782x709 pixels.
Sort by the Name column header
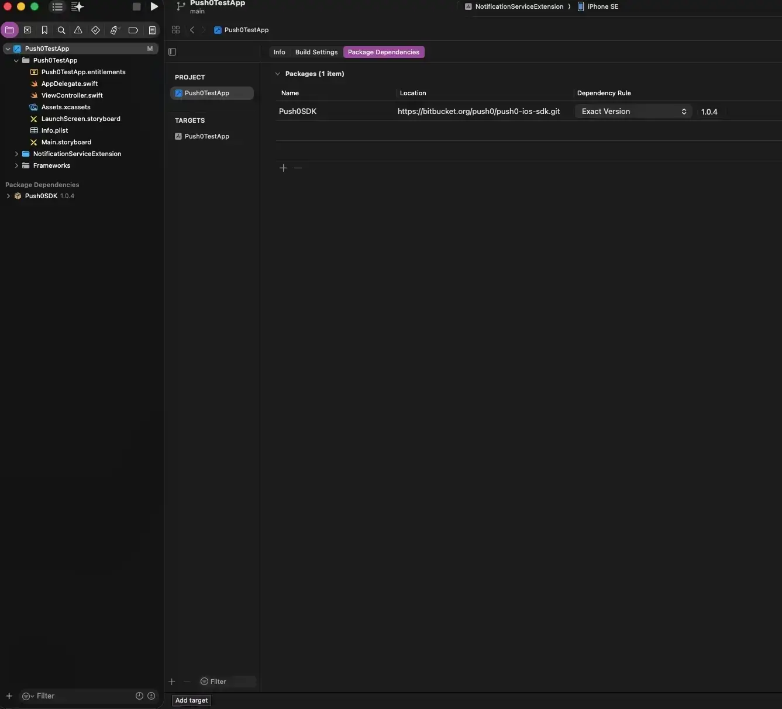(x=290, y=93)
